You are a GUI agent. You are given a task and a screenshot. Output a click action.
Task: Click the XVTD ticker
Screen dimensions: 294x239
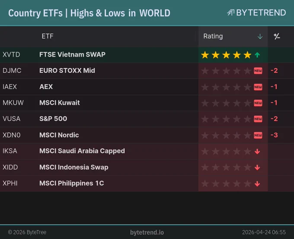coord(11,54)
